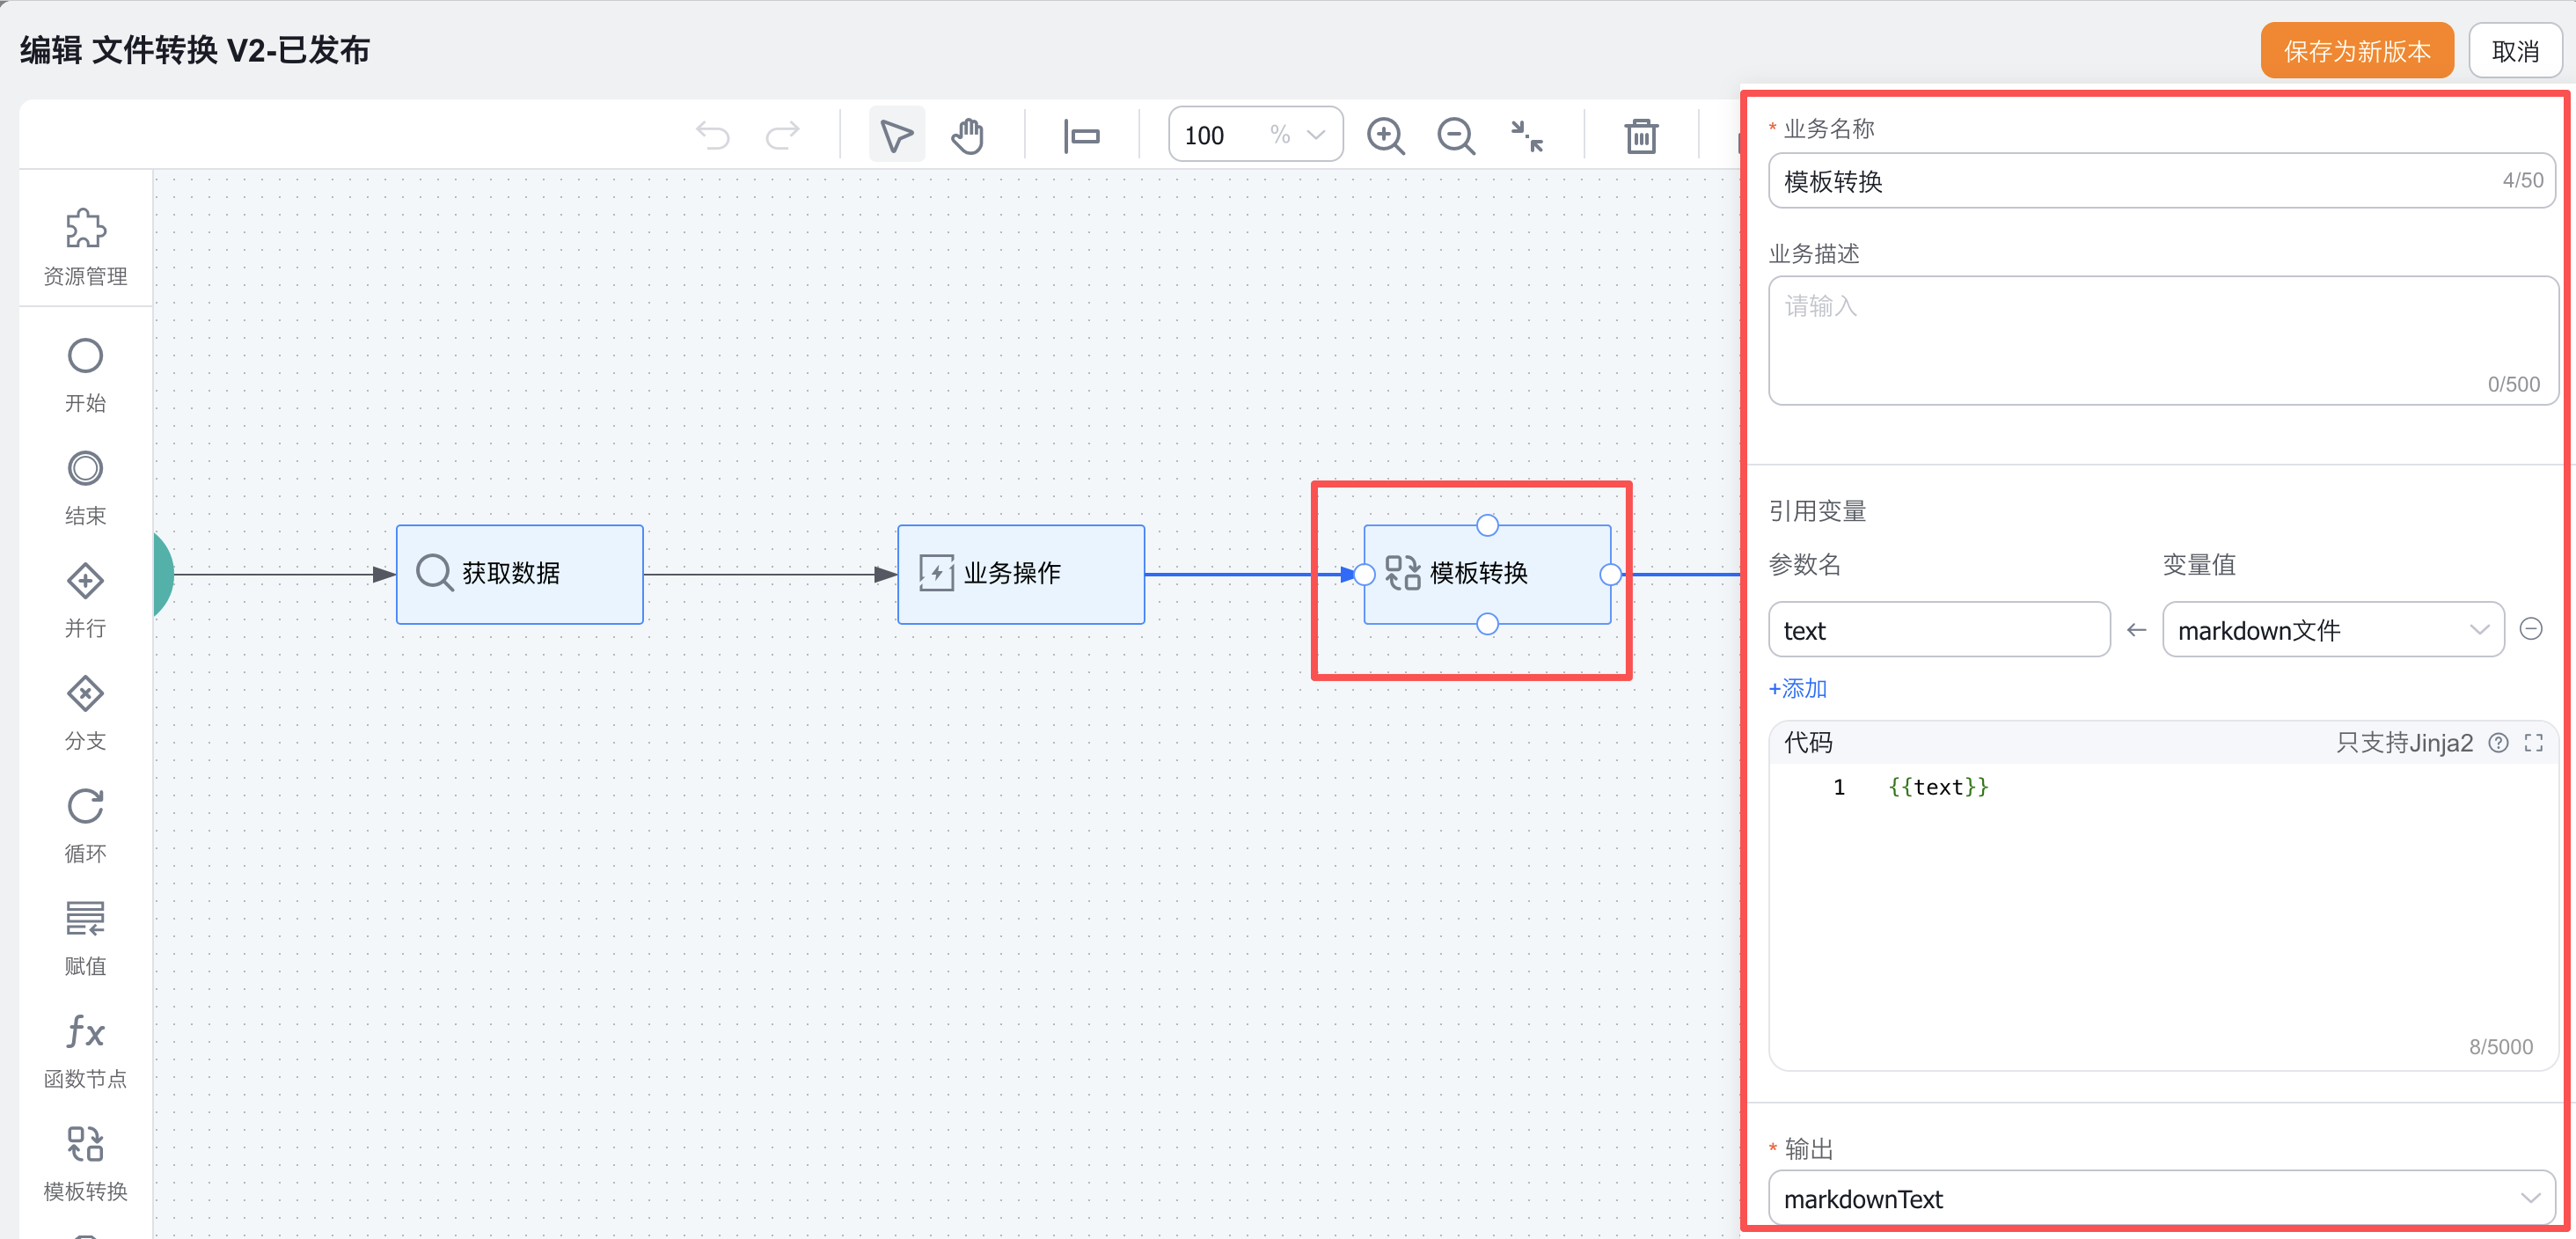Click the undo arrow in toolbar
Image resolution: width=2576 pixels, height=1239 pixels.
point(713,135)
